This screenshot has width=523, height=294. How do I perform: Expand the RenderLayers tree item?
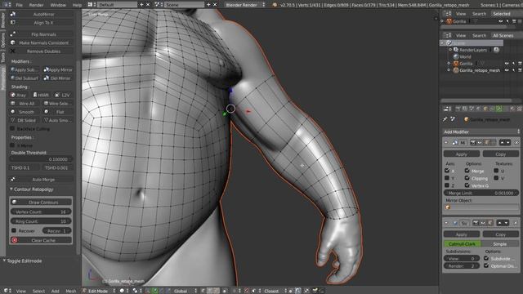[450, 50]
